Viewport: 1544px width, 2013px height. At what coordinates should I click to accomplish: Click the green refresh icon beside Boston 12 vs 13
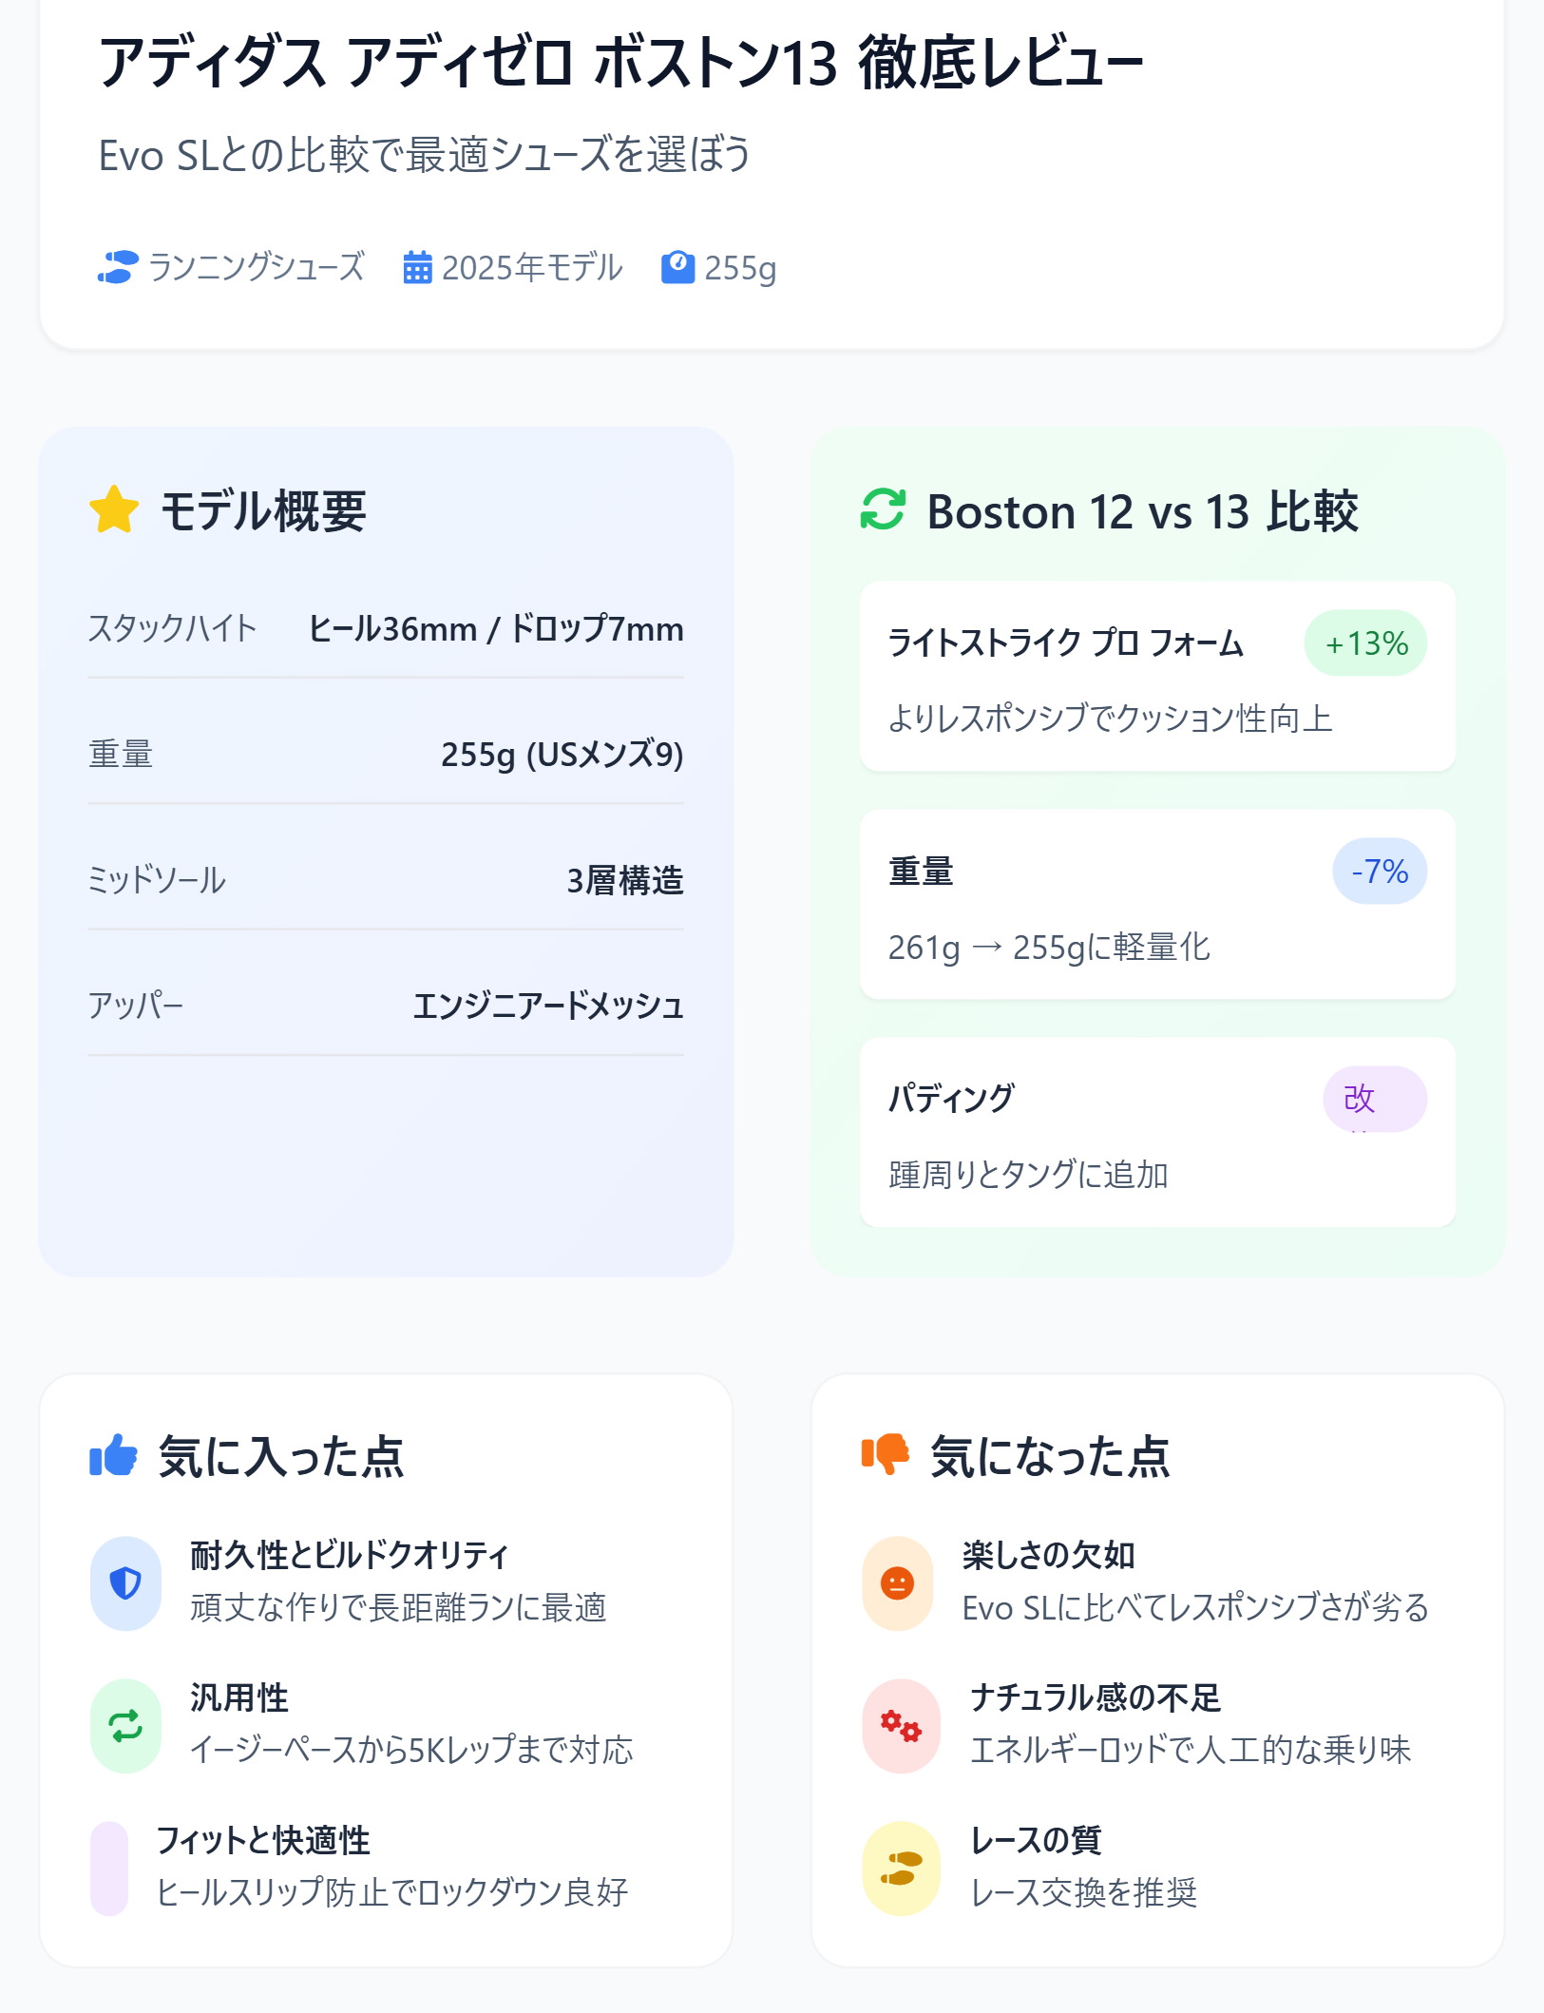[883, 509]
